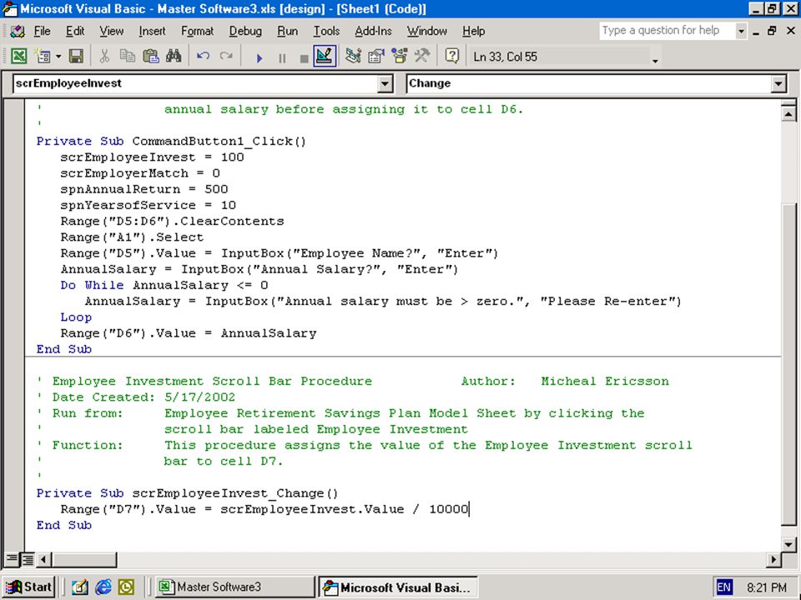Click the Type a question for help box

[667, 31]
